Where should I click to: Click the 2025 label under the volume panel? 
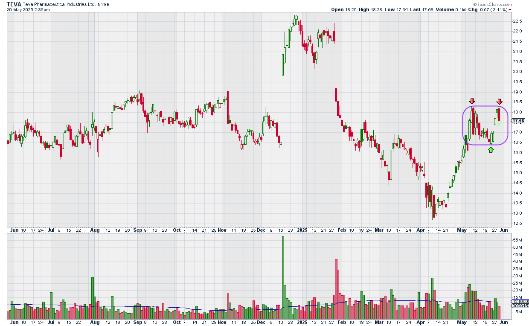point(302,323)
